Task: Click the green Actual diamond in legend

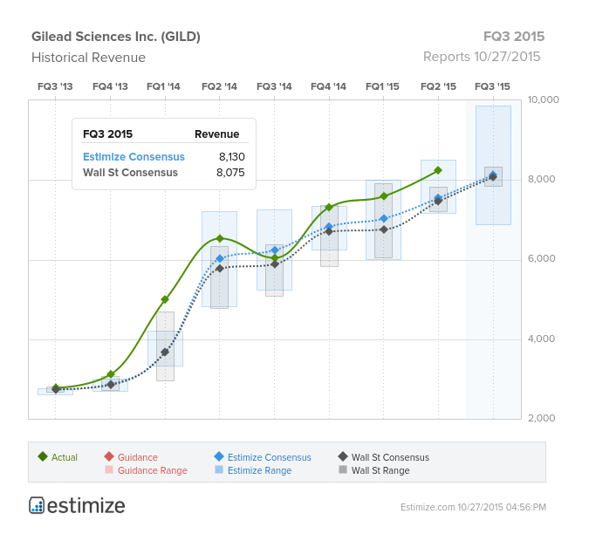Action: (x=43, y=456)
